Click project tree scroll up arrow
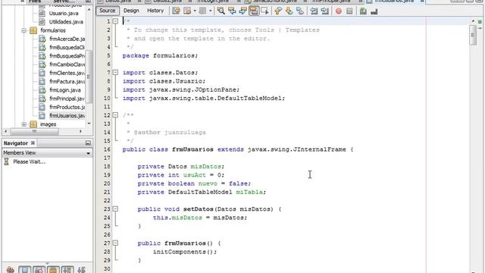 89,10
